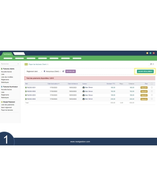Open Payer les factures in the sidebar
157x196 pixels.
[7, 110]
